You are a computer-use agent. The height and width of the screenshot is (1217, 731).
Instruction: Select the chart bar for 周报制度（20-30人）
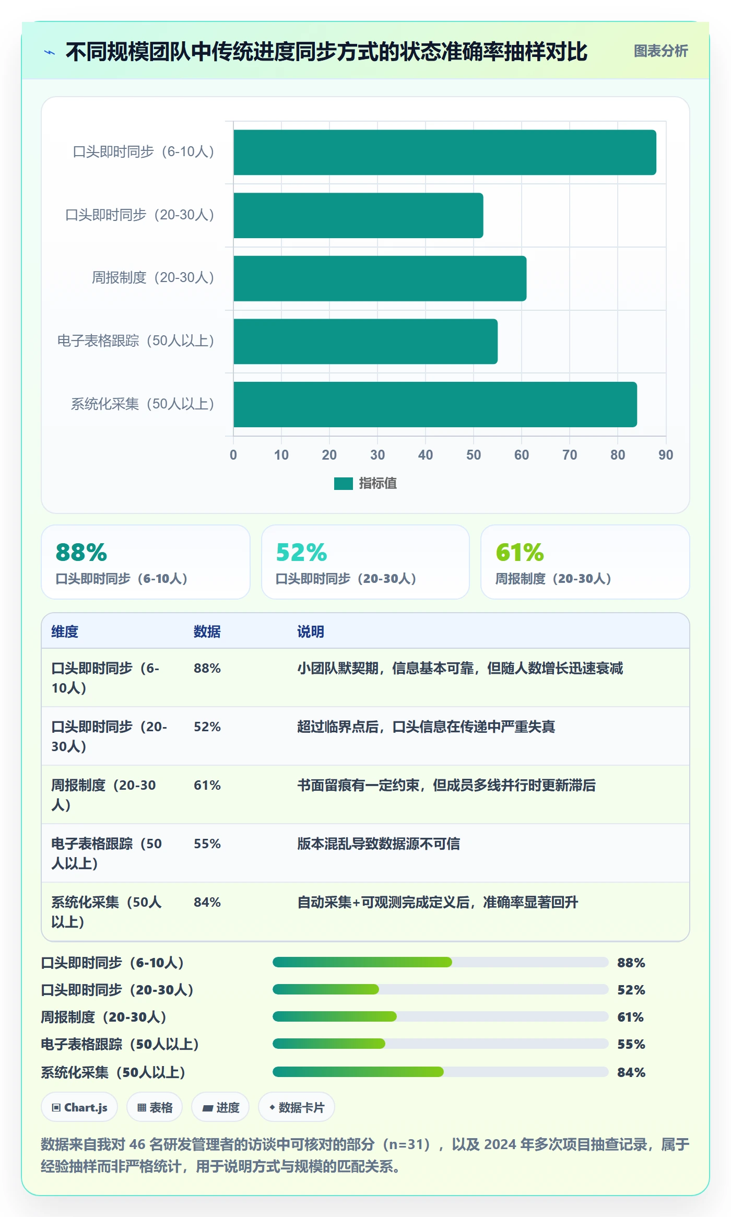click(x=380, y=278)
